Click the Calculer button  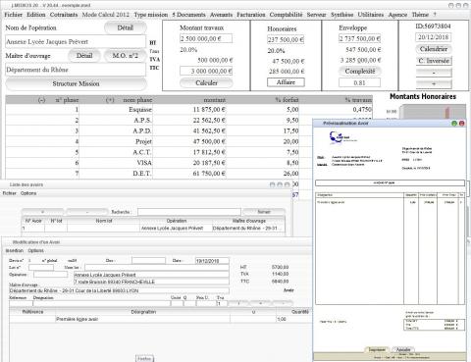tap(206, 83)
